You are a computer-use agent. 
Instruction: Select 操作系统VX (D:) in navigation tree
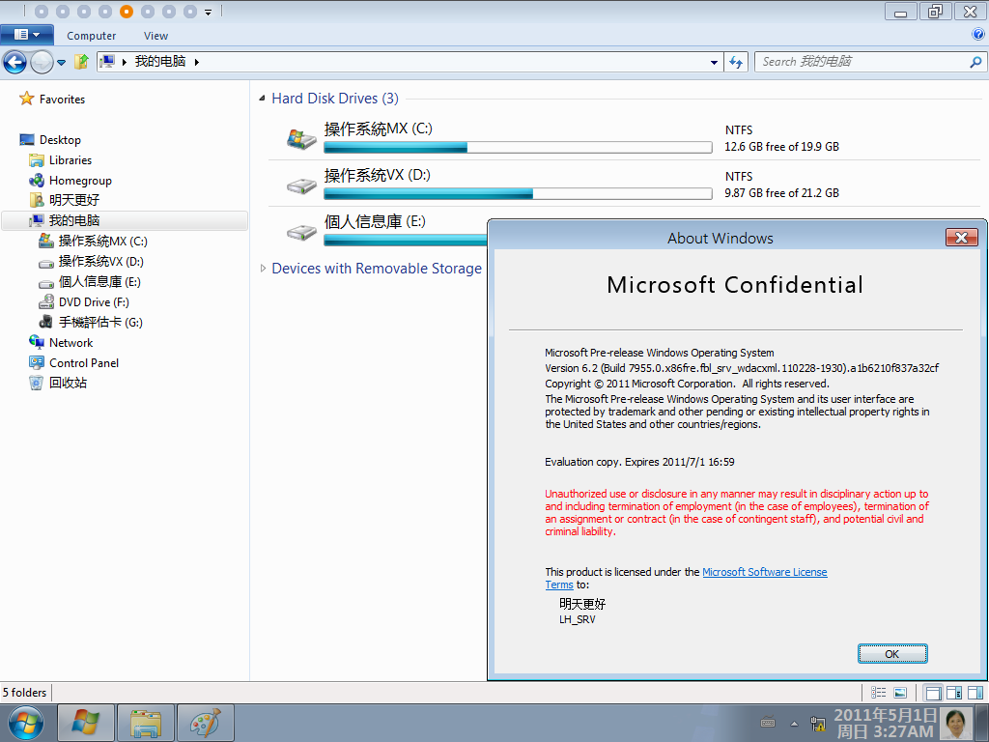100,261
